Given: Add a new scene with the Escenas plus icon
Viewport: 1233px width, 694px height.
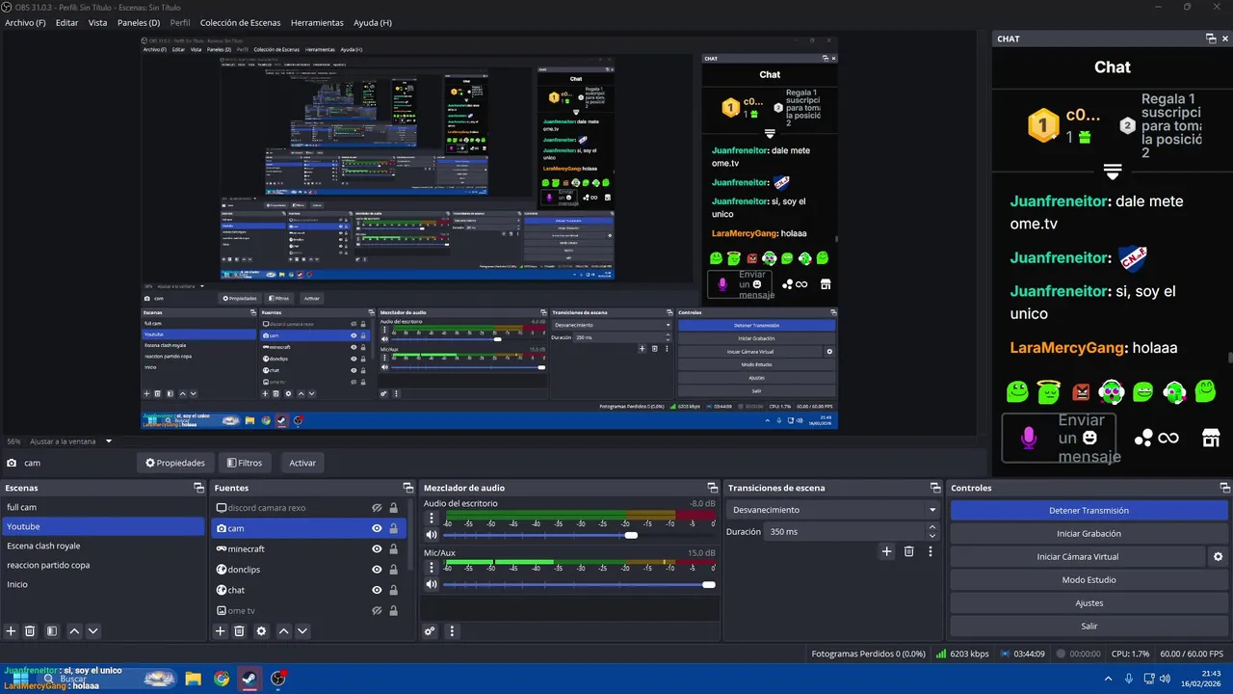Looking at the screenshot, I should pos(12,631).
